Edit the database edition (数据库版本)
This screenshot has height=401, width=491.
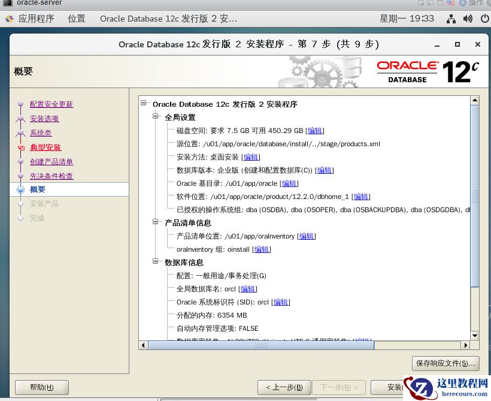coord(325,170)
